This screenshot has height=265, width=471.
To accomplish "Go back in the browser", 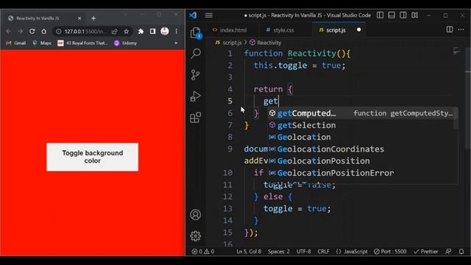I will [8, 31].
